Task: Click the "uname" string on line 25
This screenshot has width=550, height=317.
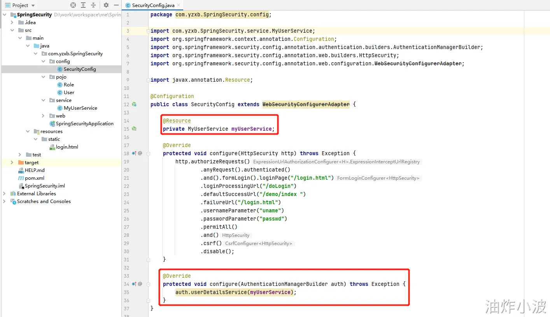Action: pyautogui.click(x=270, y=210)
